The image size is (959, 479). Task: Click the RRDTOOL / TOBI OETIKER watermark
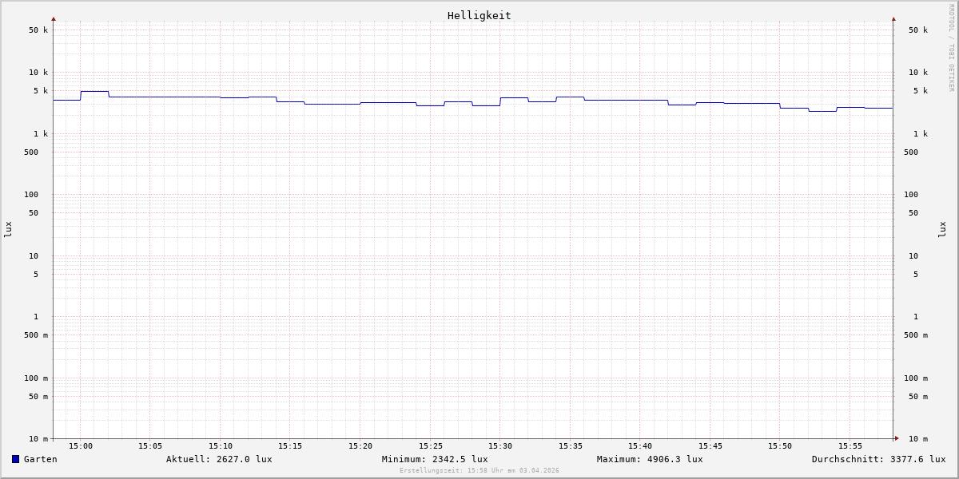coord(951,47)
